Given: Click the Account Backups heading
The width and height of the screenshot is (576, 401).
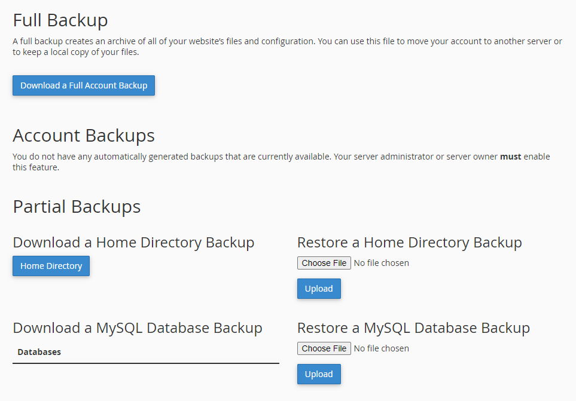Looking at the screenshot, I should coord(84,136).
